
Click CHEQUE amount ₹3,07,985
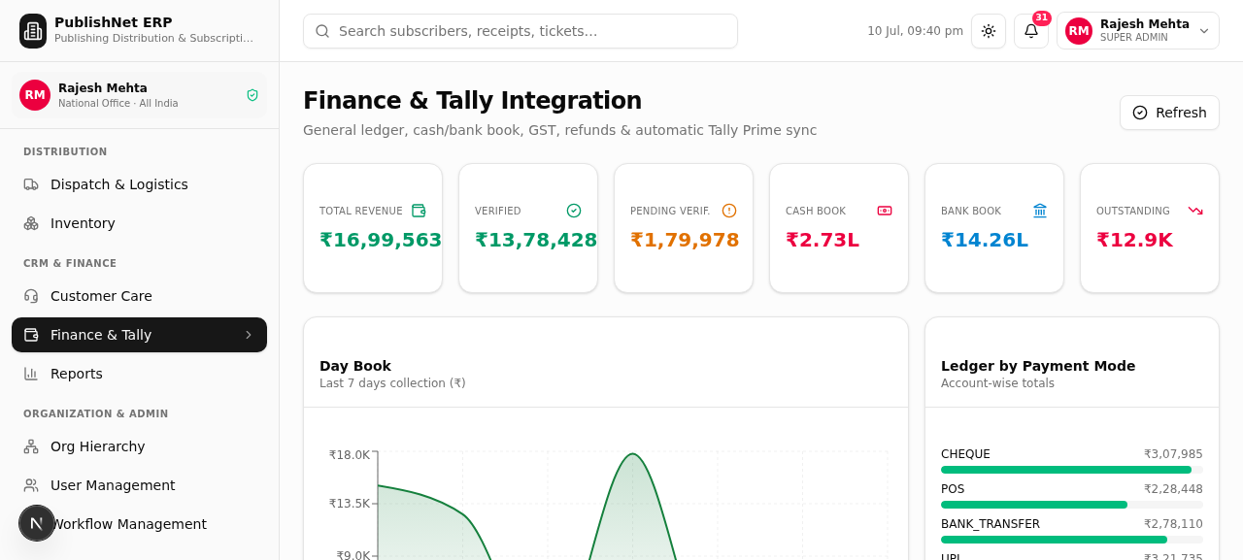1173,454
